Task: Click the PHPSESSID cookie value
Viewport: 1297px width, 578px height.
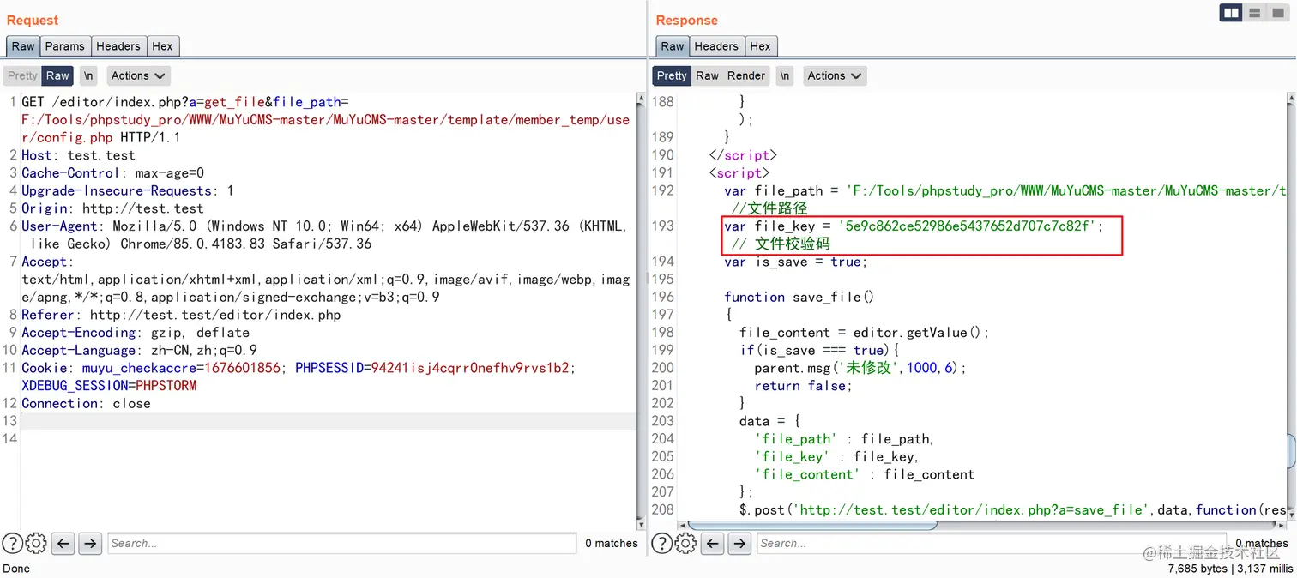Action: [469, 368]
